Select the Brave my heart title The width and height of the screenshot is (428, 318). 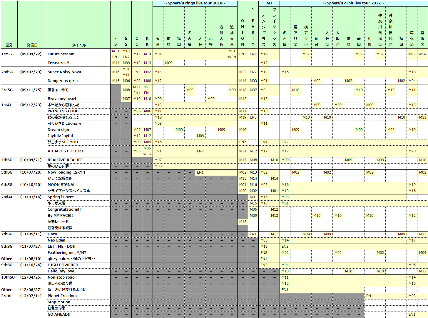click(62, 99)
